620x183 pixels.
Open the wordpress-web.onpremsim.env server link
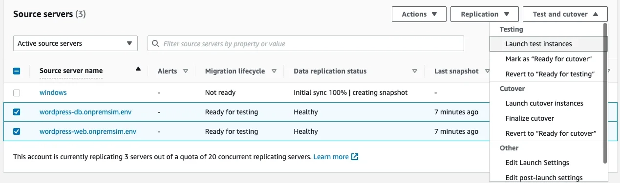pos(88,131)
